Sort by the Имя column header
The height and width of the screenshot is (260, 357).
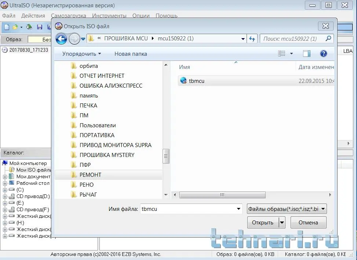pyautogui.click(x=185, y=67)
